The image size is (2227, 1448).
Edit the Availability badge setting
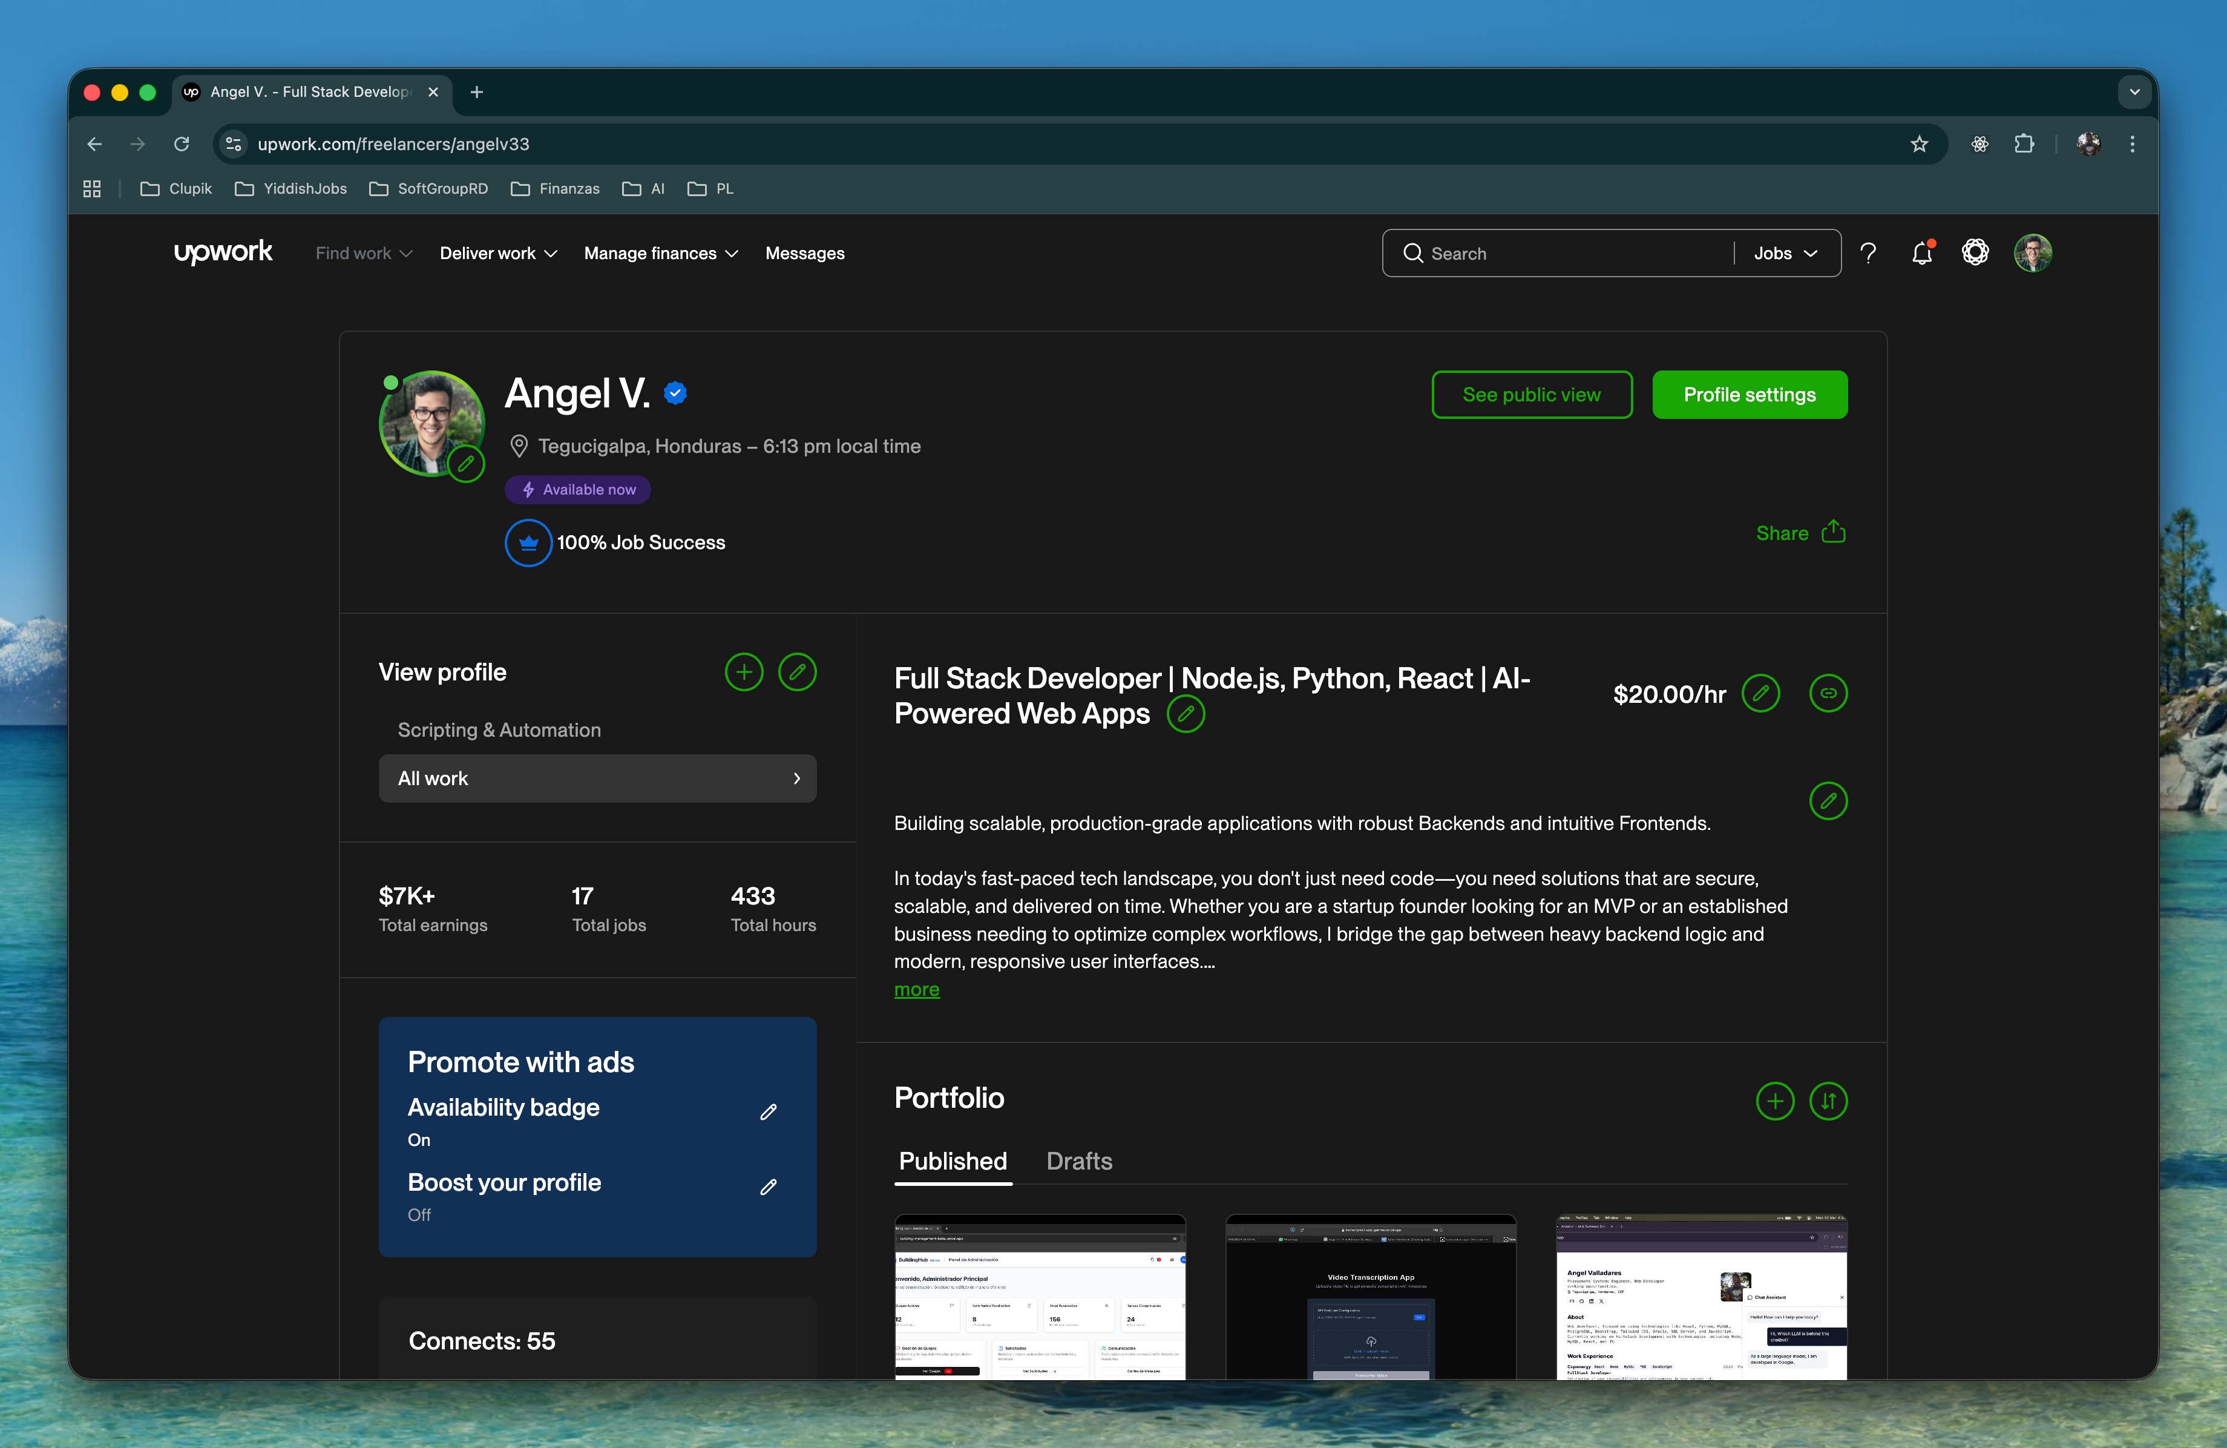pos(768,1112)
